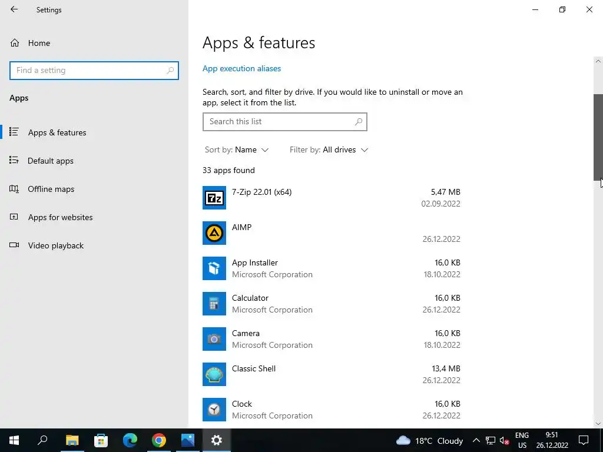
Task: Select Clock entry name
Action: tap(242, 404)
